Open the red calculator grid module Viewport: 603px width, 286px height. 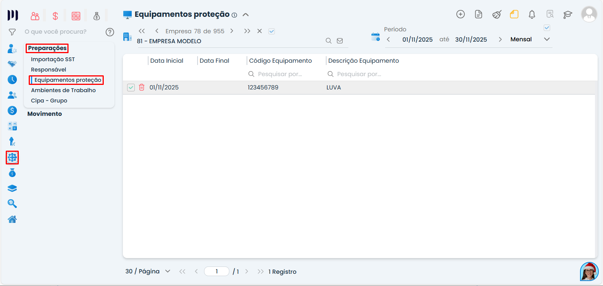point(76,16)
